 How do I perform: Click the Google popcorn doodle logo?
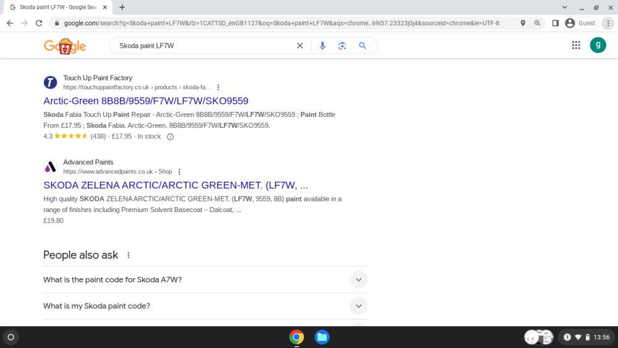click(x=65, y=46)
